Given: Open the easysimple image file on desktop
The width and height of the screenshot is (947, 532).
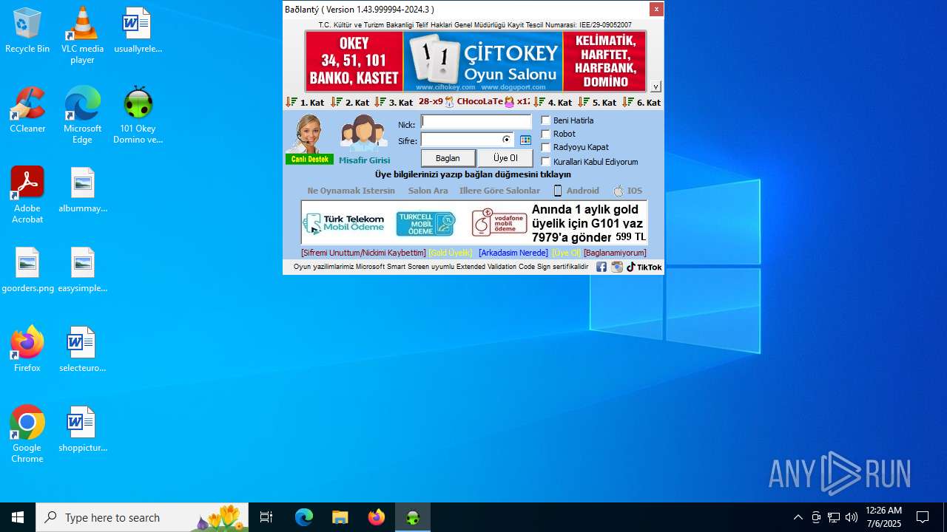Looking at the screenshot, I should click(82, 270).
